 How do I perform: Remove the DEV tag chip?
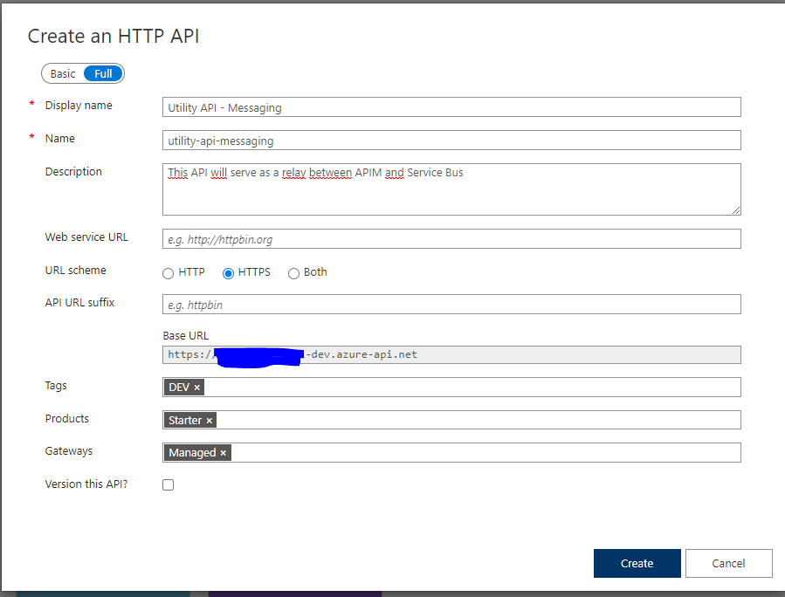click(x=197, y=388)
